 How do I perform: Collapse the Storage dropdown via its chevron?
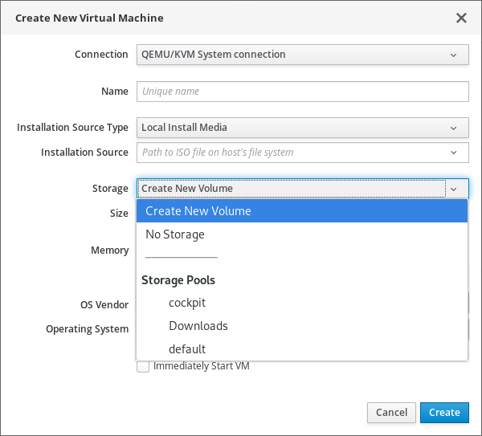[x=454, y=189]
